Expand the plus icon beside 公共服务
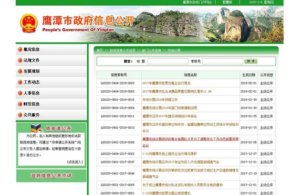 (x=20, y=115)
